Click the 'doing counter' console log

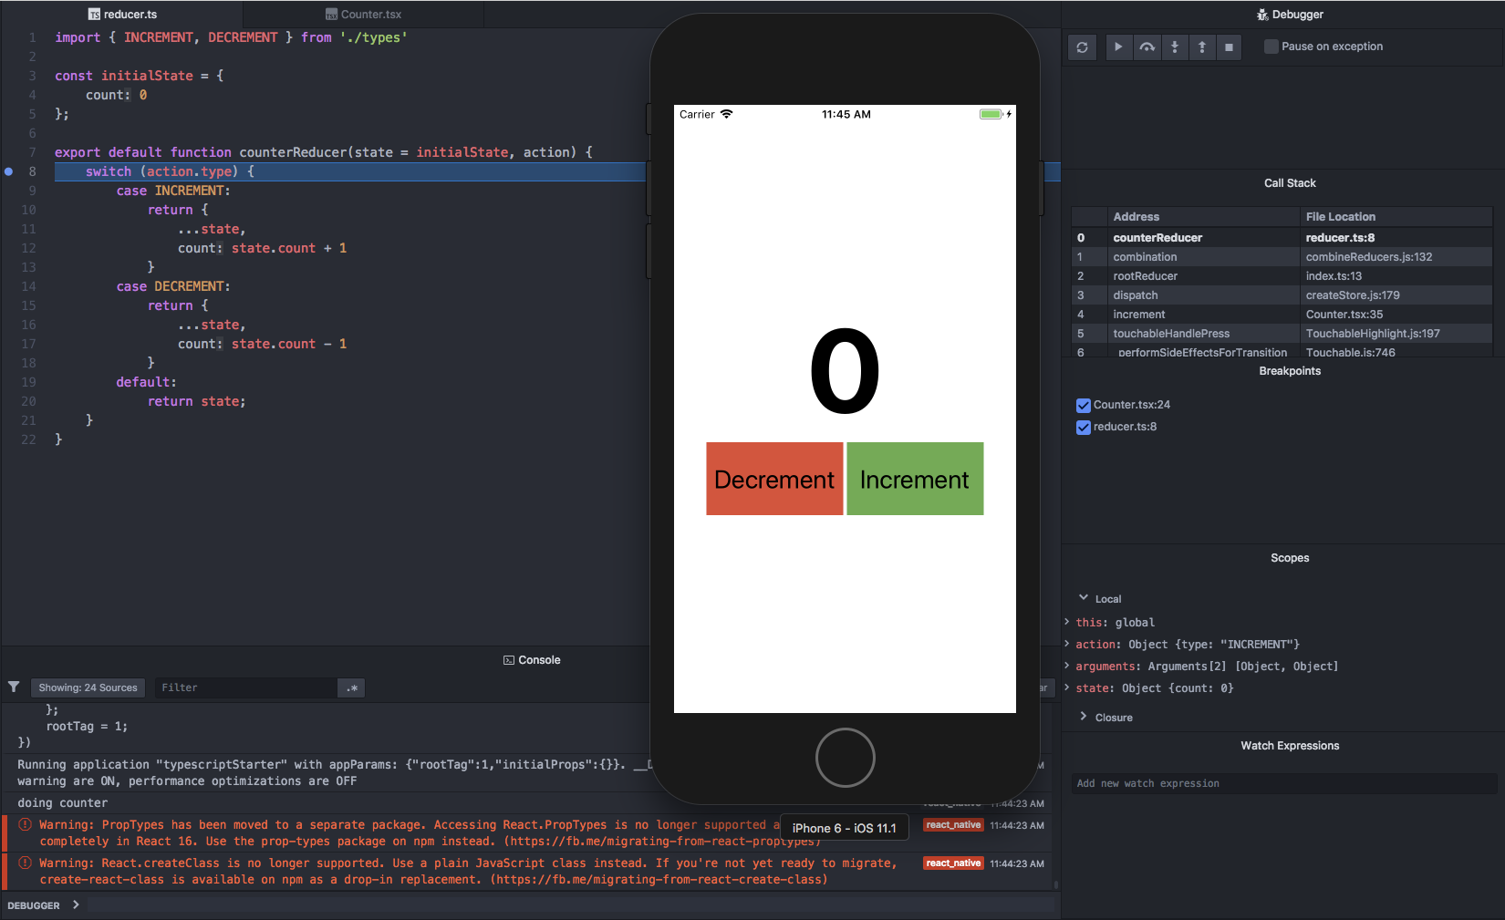(x=62, y=803)
